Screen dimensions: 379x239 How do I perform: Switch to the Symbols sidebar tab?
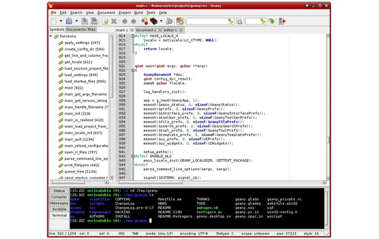(x=57, y=29)
